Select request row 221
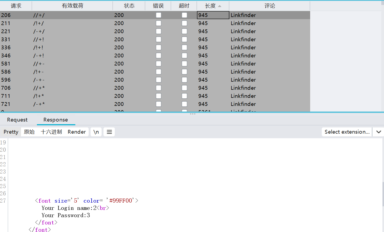Image resolution: width=384 pixels, height=232 pixels. (x=155, y=31)
